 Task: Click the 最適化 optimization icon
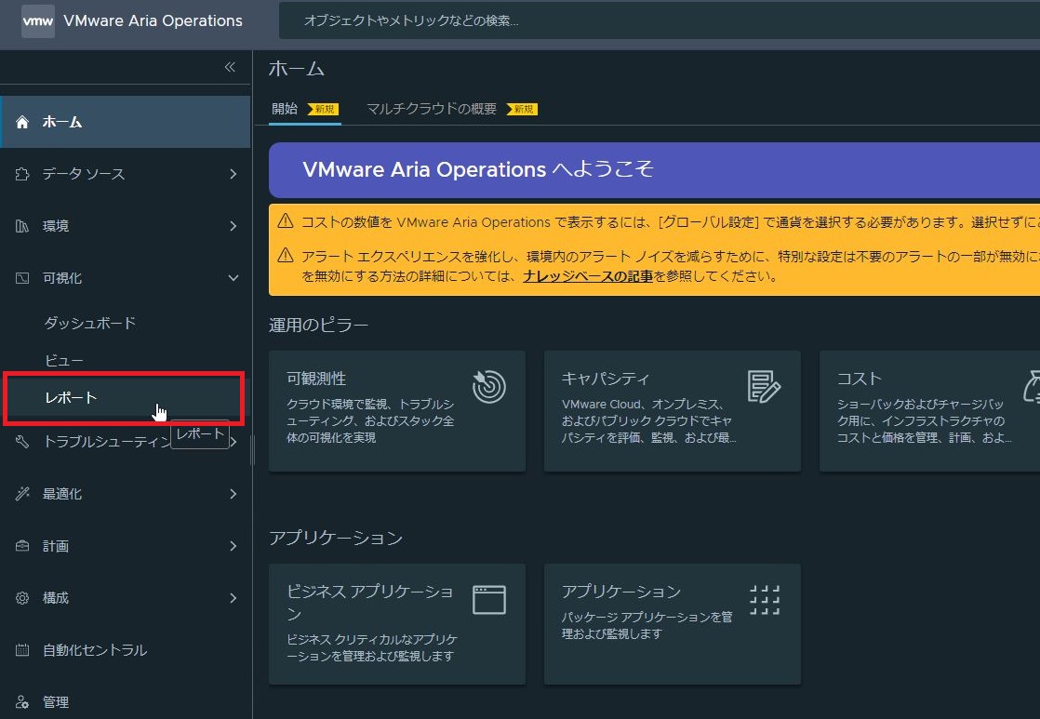(x=20, y=494)
